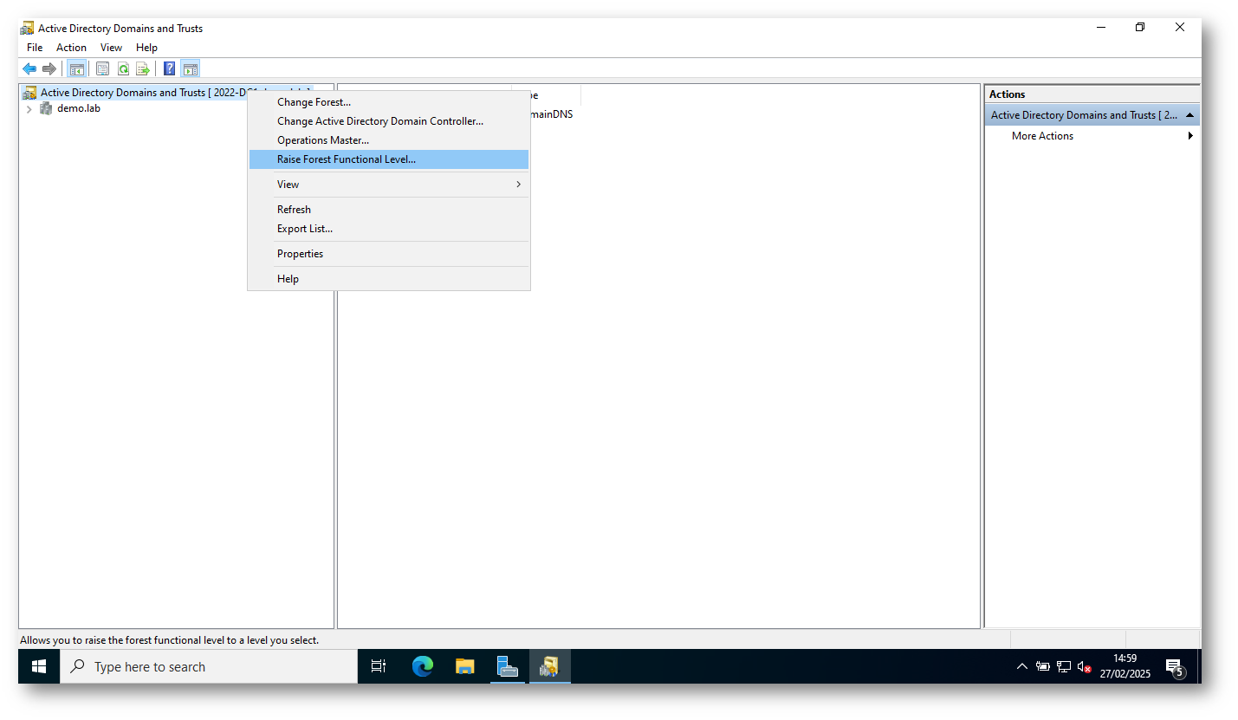Click the Active Directory Domains and Trusts root node icon
The height and width of the screenshot is (720, 1238).
[29, 93]
